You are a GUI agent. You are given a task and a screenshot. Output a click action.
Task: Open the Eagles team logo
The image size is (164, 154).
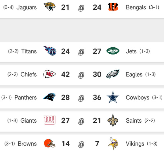pos(113,74)
